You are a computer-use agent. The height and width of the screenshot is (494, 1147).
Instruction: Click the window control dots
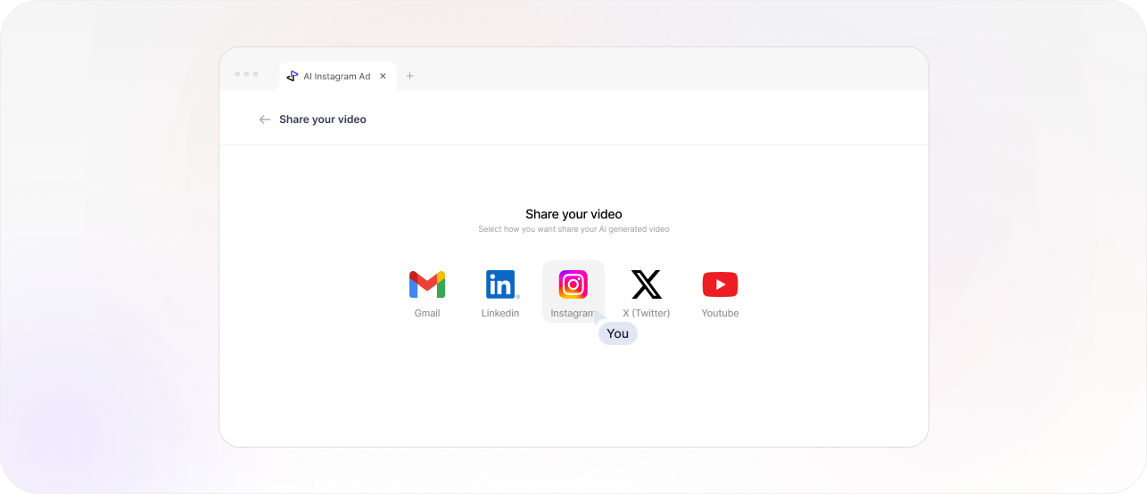[x=246, y=74]
